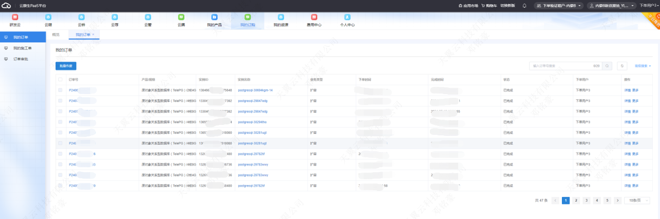This screenshot has width=660, height=219.
Task: Go to the next page arrow
Action: coord(618,200)
